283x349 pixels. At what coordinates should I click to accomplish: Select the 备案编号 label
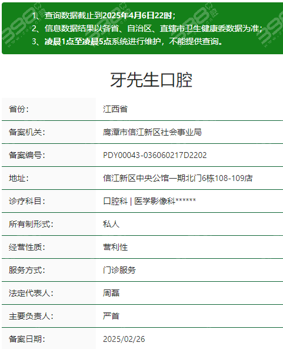pos(27,155)
